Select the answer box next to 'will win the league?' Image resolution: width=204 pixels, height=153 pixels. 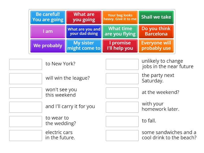point(25,79)
